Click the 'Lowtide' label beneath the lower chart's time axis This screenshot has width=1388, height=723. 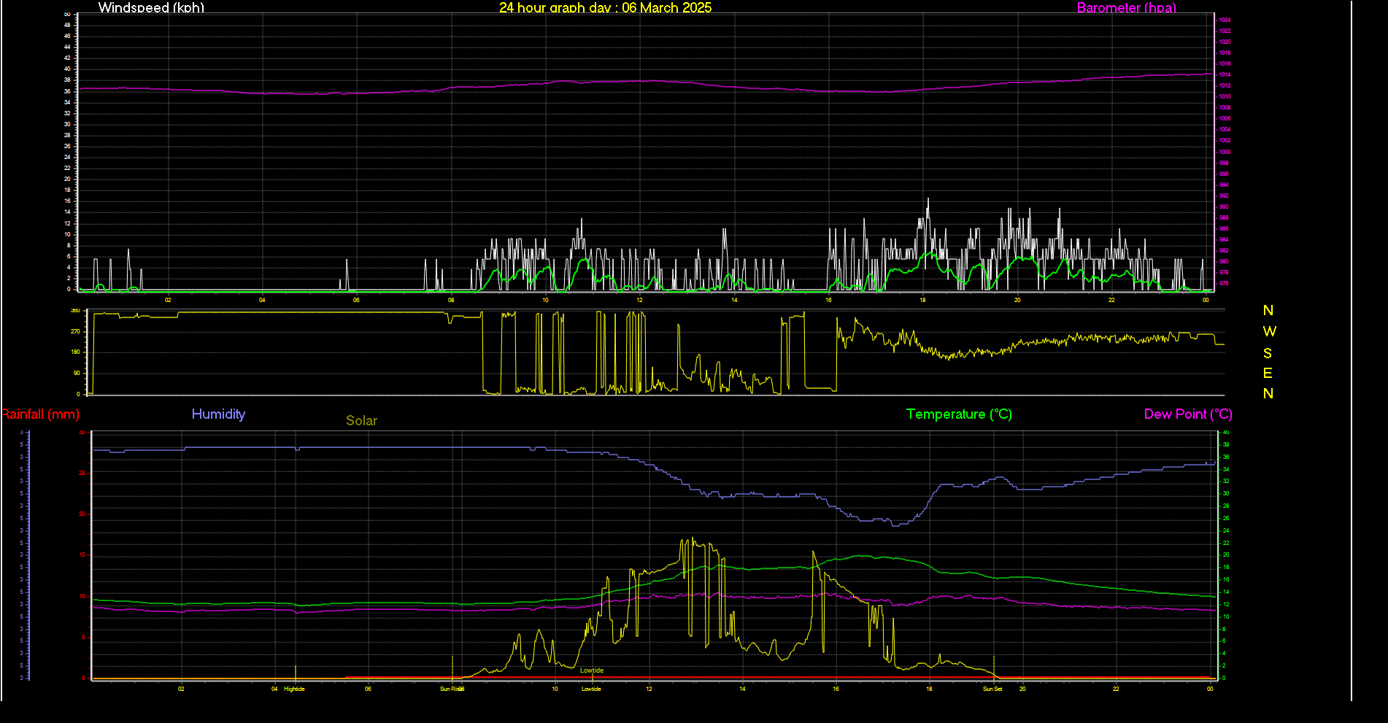click(591, 689)
